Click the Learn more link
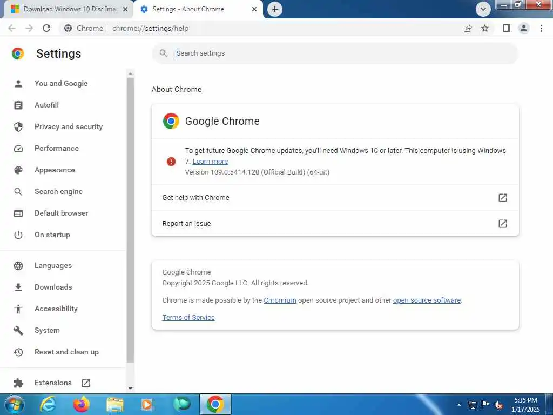This screenshot has height=415, width=553. 210,161
